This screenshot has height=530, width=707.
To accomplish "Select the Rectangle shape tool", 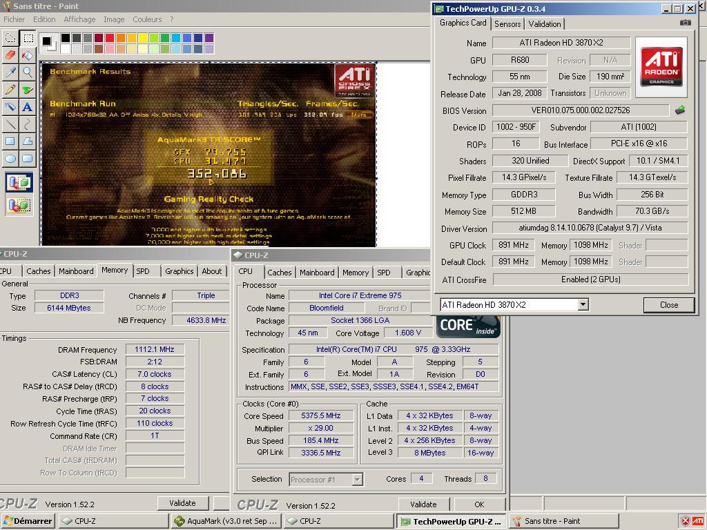I will (10, 141).
